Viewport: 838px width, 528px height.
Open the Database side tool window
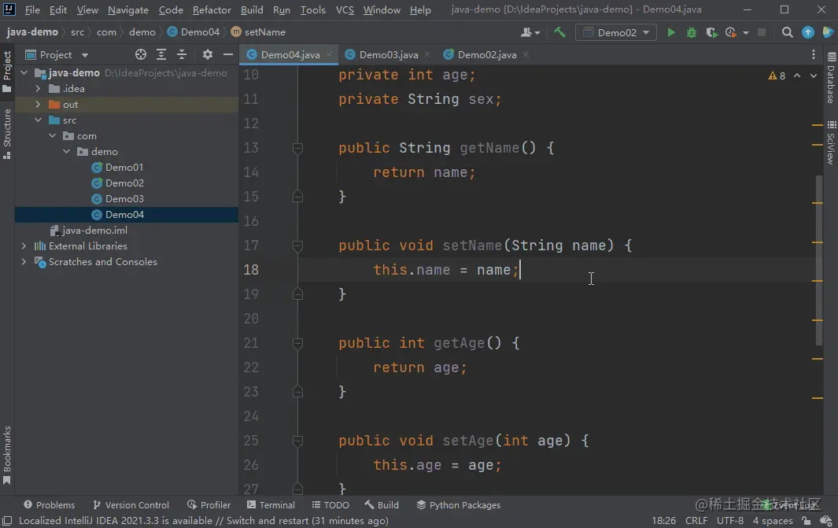click(831, 78)
